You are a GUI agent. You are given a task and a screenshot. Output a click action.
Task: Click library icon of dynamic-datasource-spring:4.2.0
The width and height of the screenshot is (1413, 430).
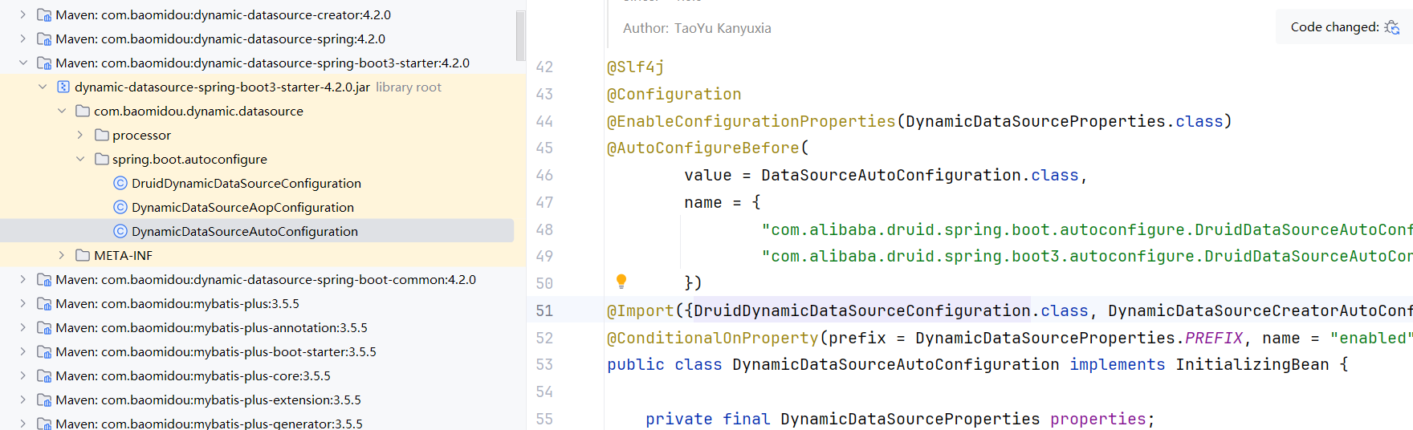pos(44,39)
